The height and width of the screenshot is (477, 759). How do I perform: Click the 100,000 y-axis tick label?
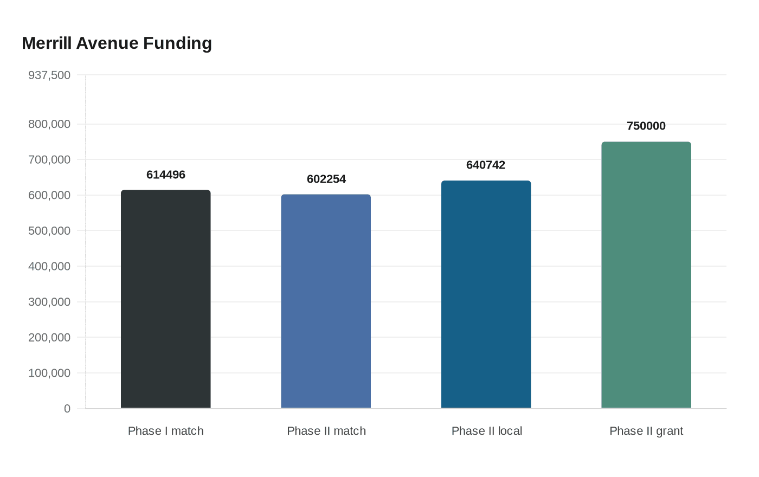point(49,373)
